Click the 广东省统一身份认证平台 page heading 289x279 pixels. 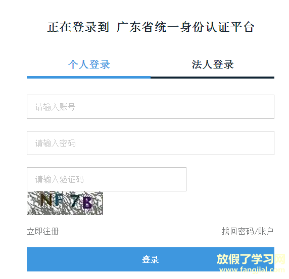coord(185,27)
